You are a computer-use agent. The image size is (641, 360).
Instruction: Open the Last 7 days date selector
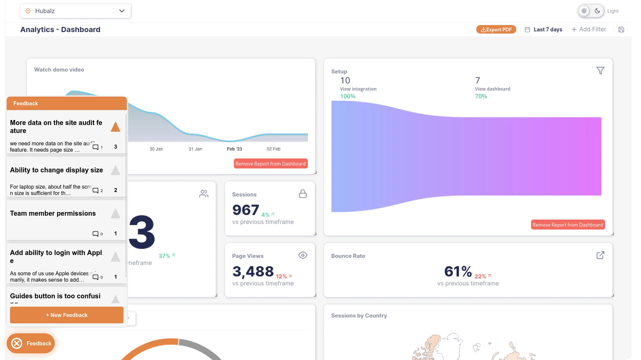tap(544, 30)
